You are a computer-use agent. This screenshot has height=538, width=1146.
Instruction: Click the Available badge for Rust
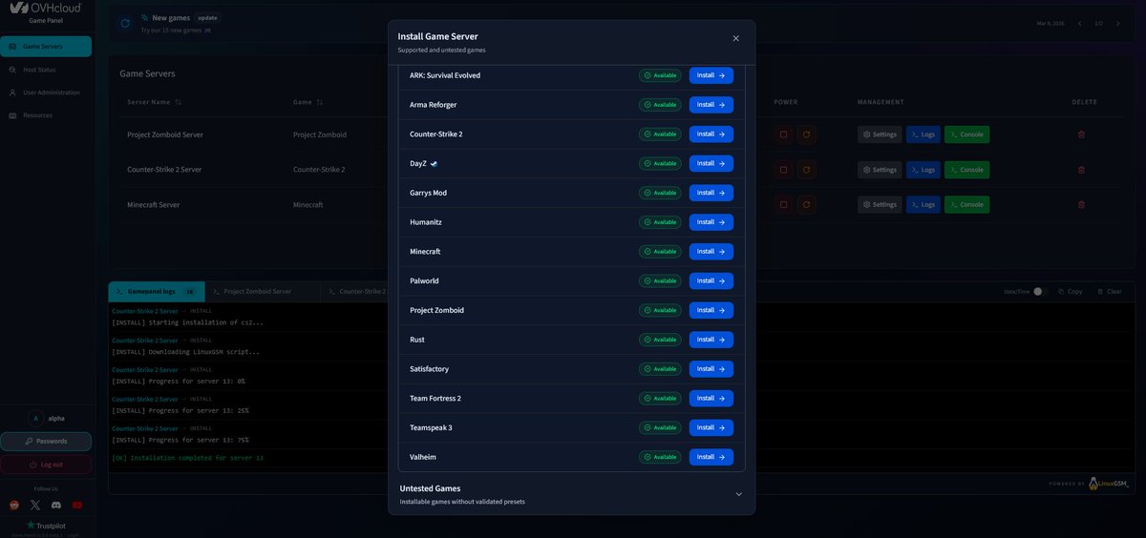660,340
